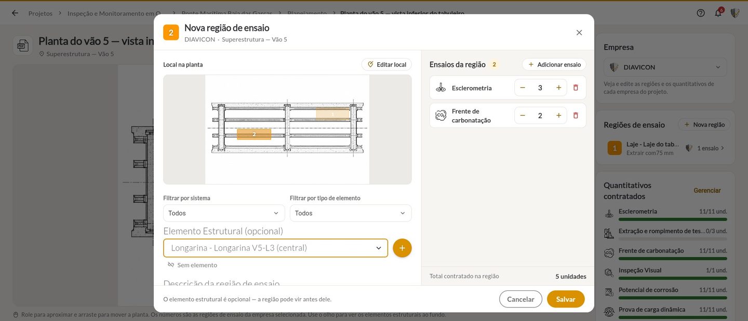
Task: Click '5 unidades' total value
Action: (571, 276)
